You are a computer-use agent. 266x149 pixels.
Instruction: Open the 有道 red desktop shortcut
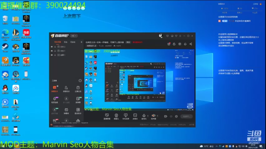26,34
